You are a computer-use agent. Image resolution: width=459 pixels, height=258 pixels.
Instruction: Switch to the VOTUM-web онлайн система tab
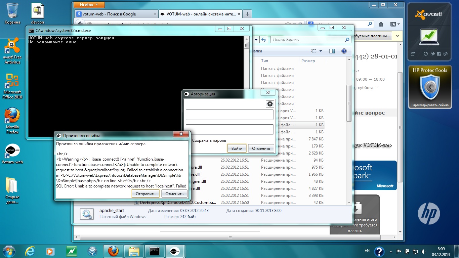click(201, 14)
